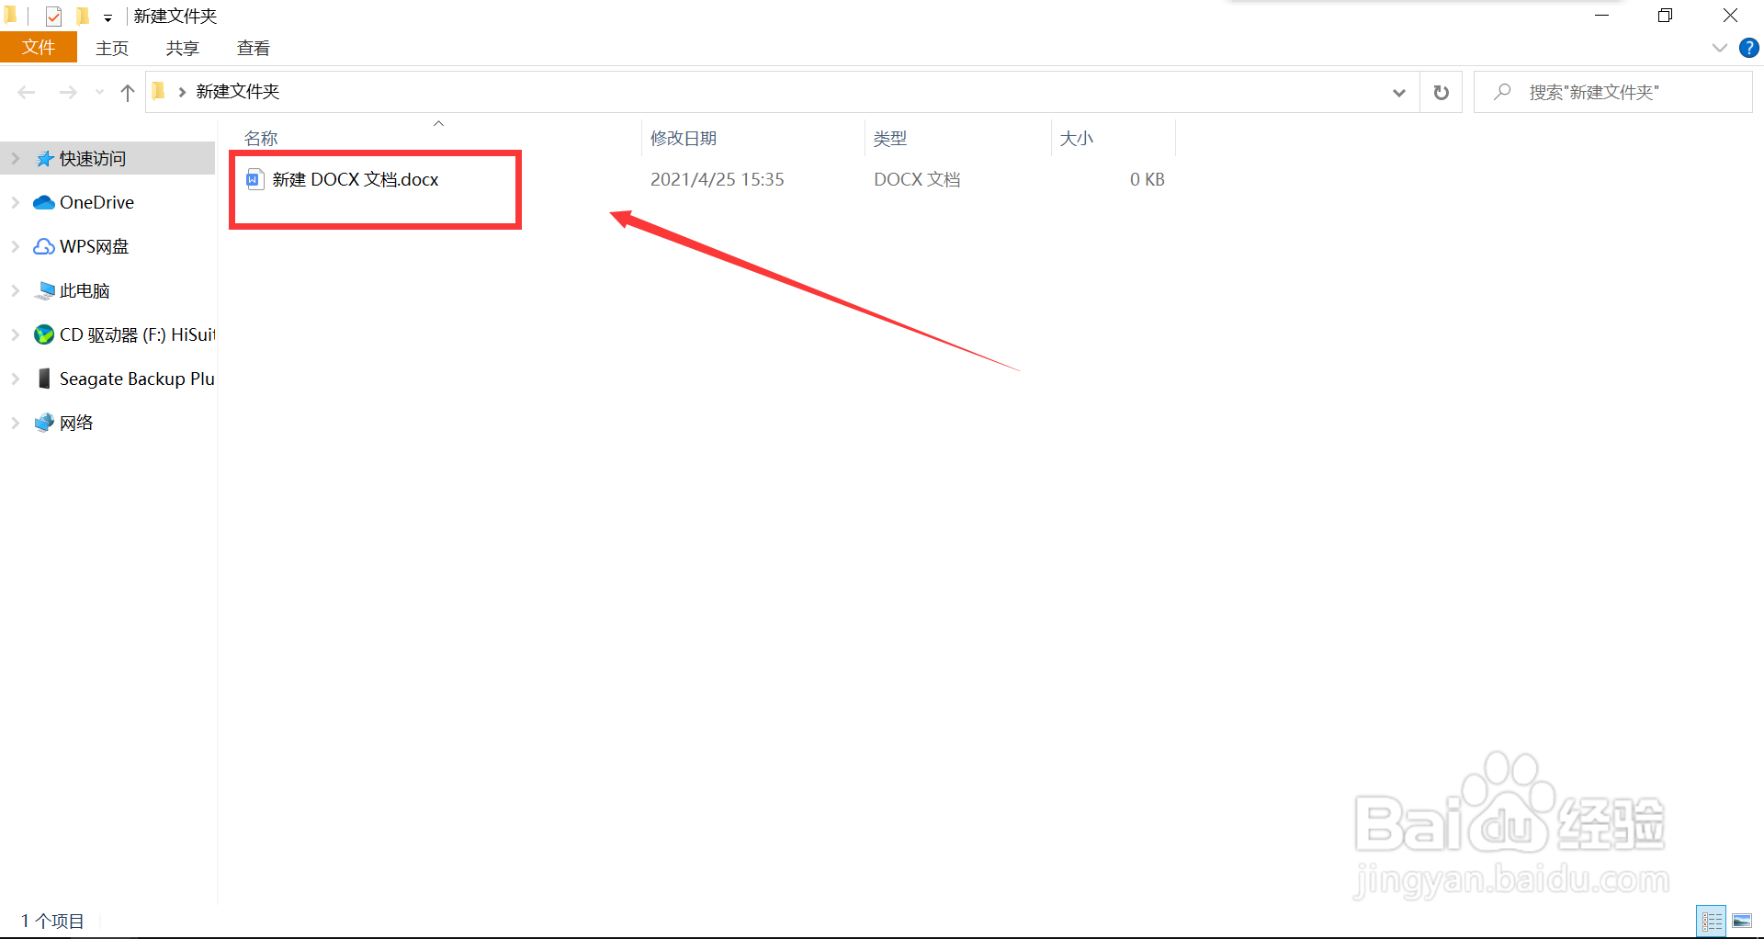
Task: Expand the 此电脑 tree node
Action: [x=16, y=290]
